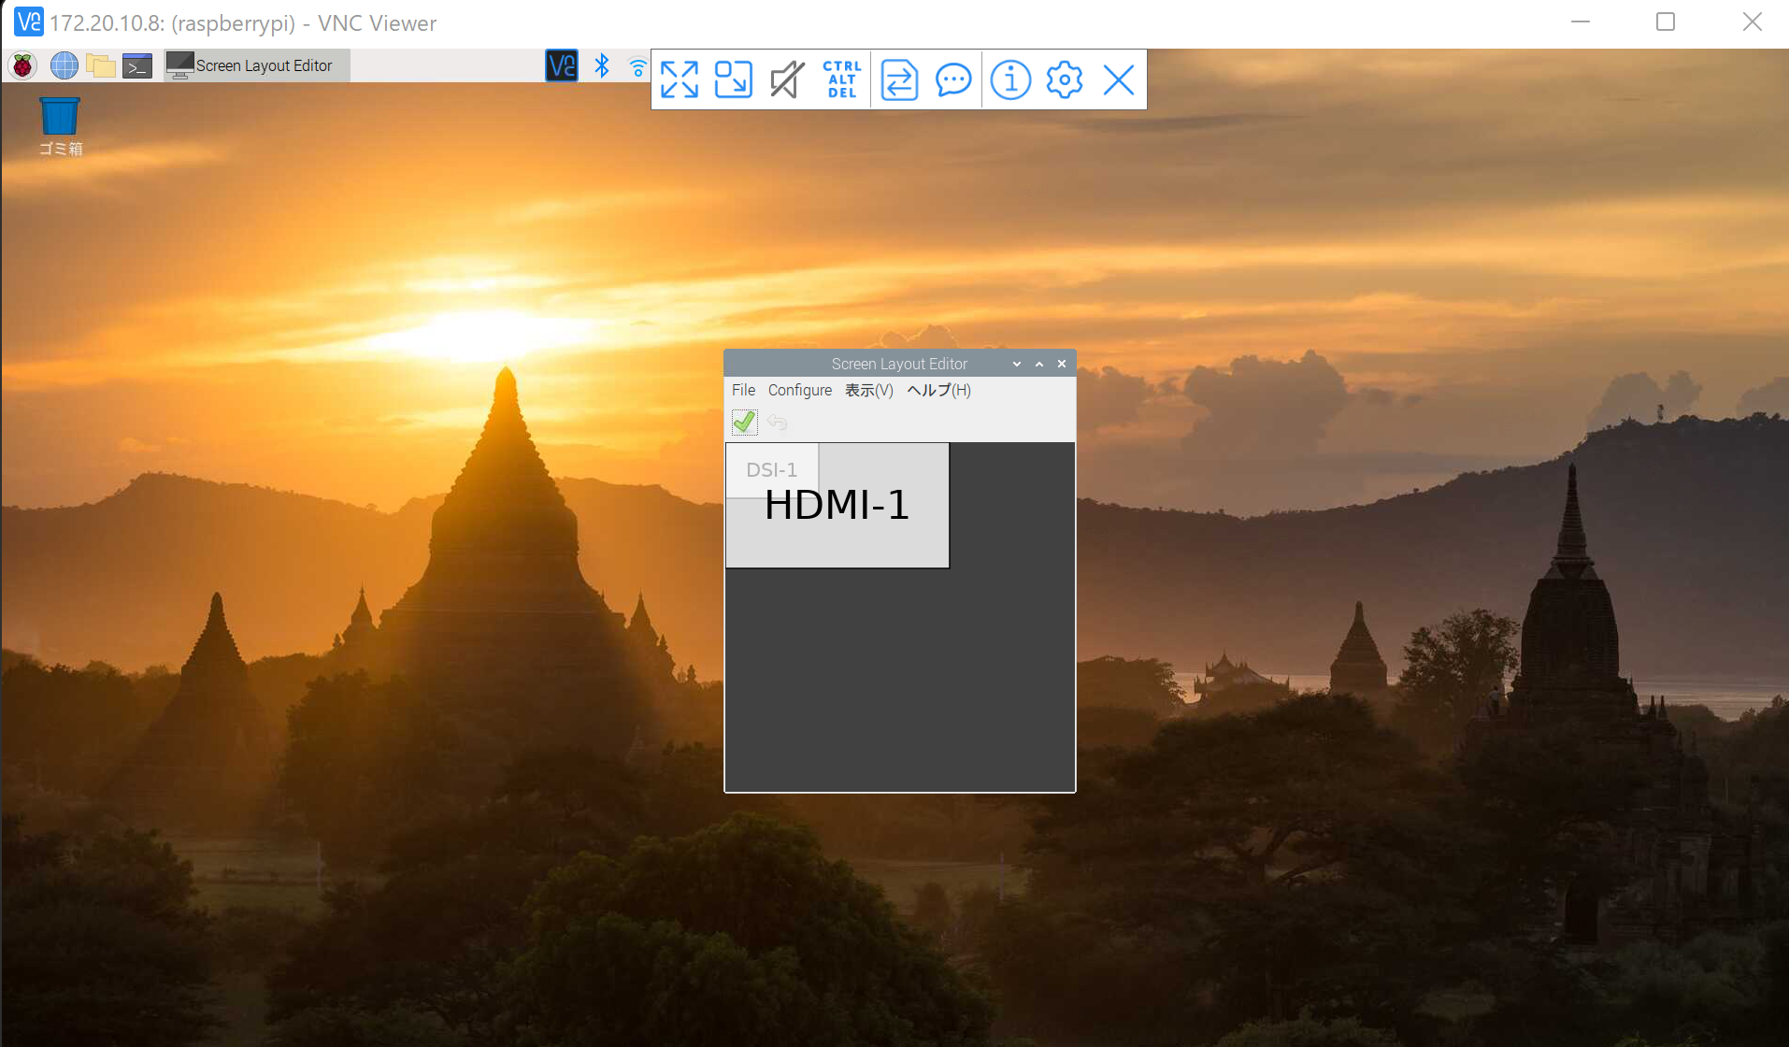Send Ctrl+Alt+Del to the remote machine
The width and height of the screenshot is (1789, 1047).
840,79
